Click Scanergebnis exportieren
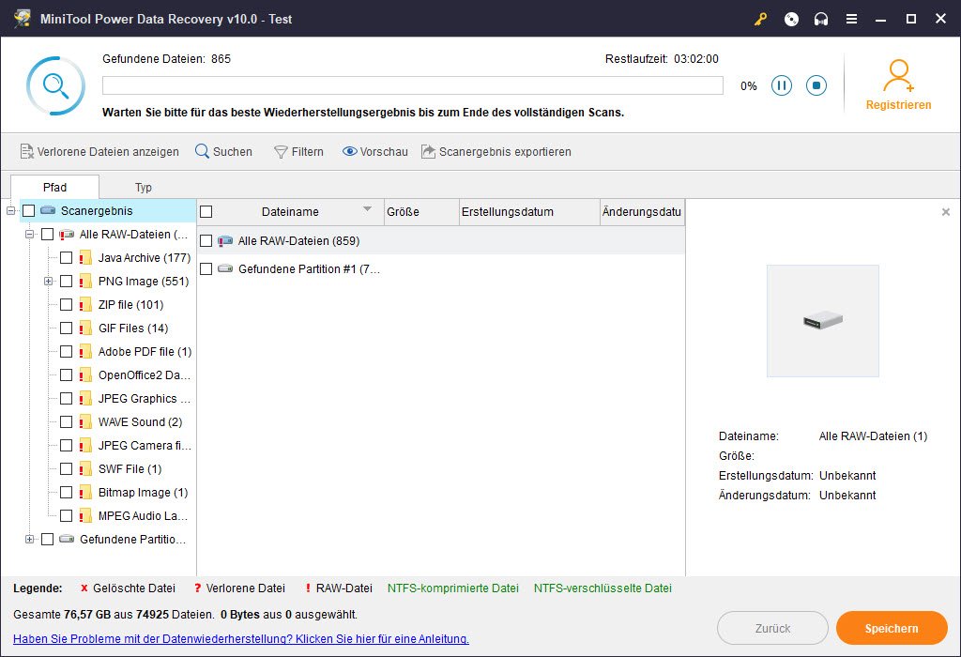Image resolution: width=961 pixels, height=657 pixels. (x=496, y=151)
